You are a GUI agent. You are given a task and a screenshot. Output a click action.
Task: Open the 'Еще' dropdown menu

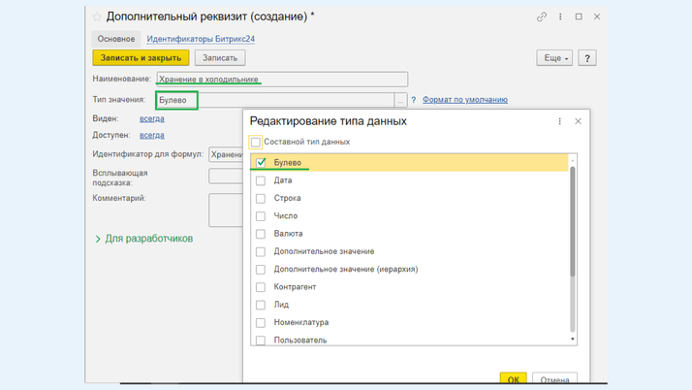[554, 58]
